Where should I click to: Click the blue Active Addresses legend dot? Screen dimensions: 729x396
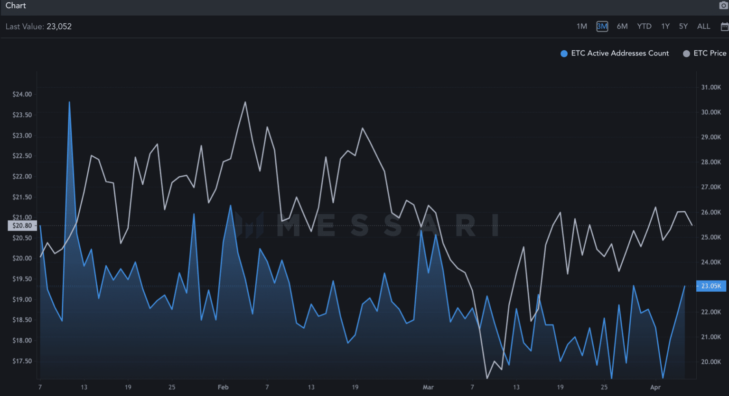pyautogui.click(x=564, y=54)
